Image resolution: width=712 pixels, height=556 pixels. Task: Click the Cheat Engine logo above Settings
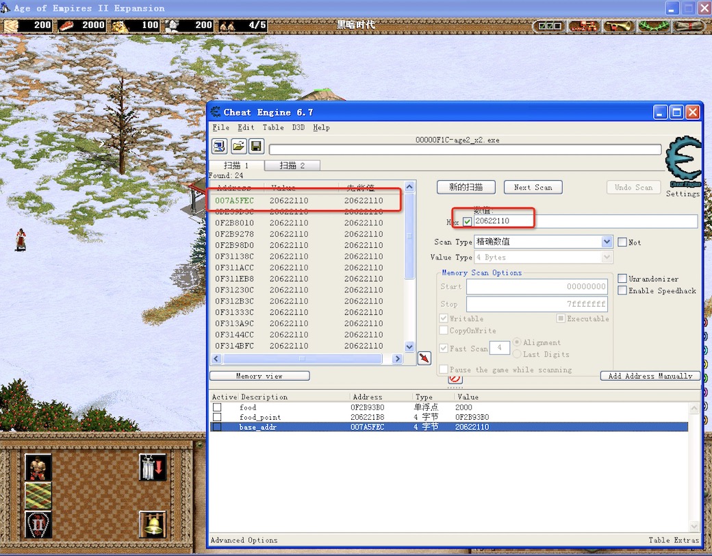pyautogui.click(x=683, y=162)
